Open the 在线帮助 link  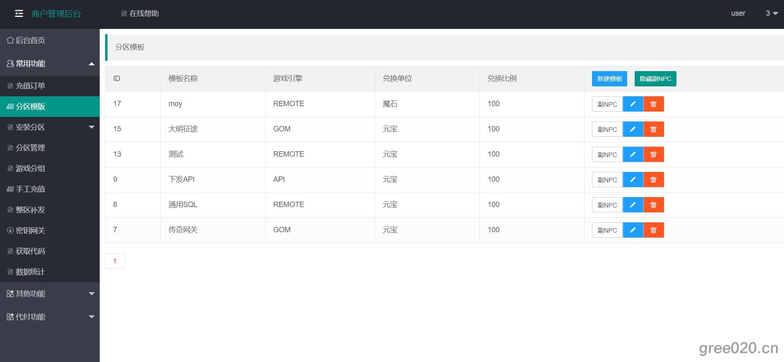(140, 14)
